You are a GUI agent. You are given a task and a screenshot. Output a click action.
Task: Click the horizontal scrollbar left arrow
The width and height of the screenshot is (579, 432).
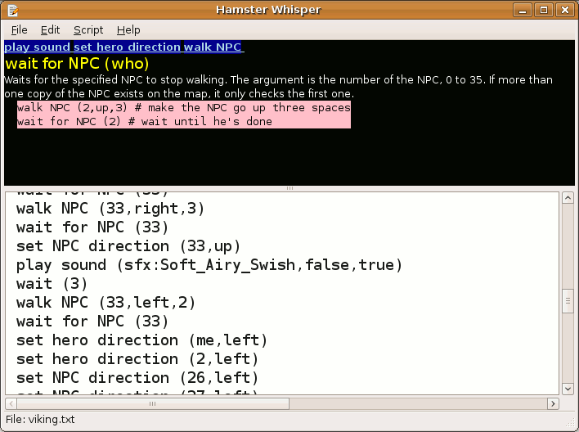point(11,403)
